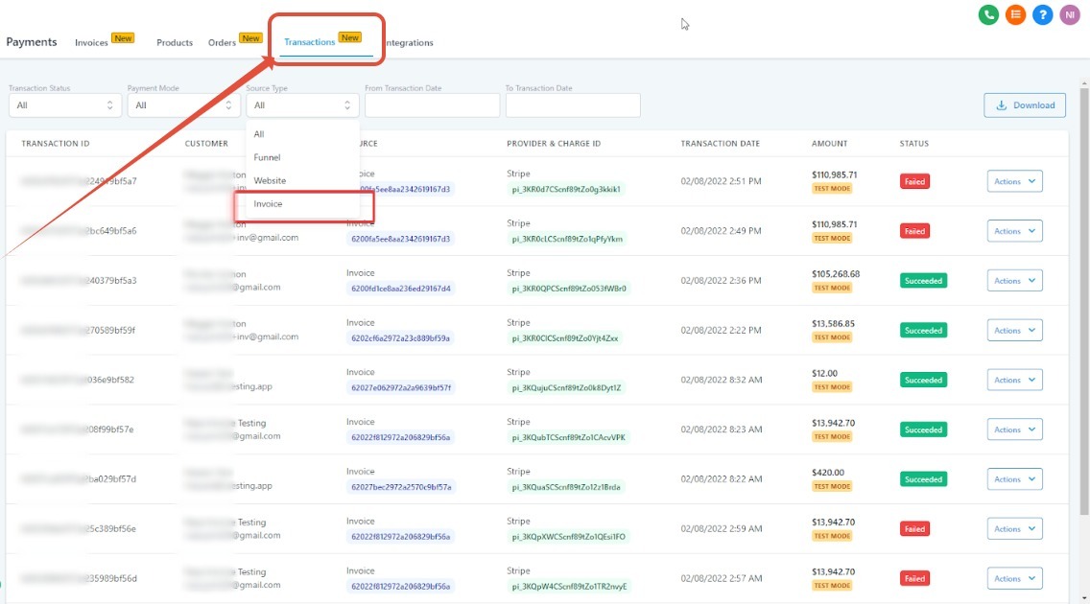This screenshot has height=604, width=1090.
Task: Click Succeeded badge of the $12.00 row
Action: click(922, 380)
